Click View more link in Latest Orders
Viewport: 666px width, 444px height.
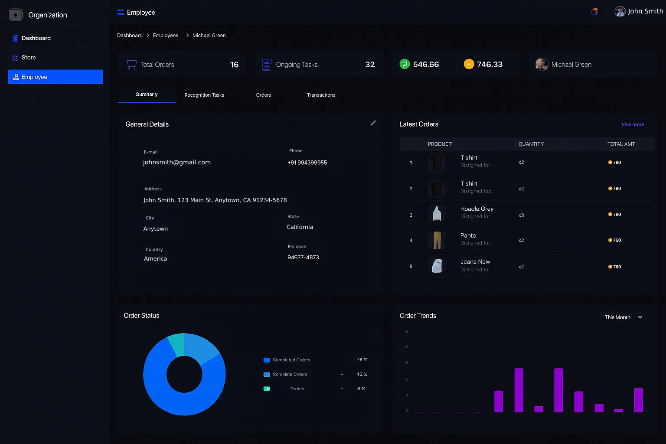633,124
